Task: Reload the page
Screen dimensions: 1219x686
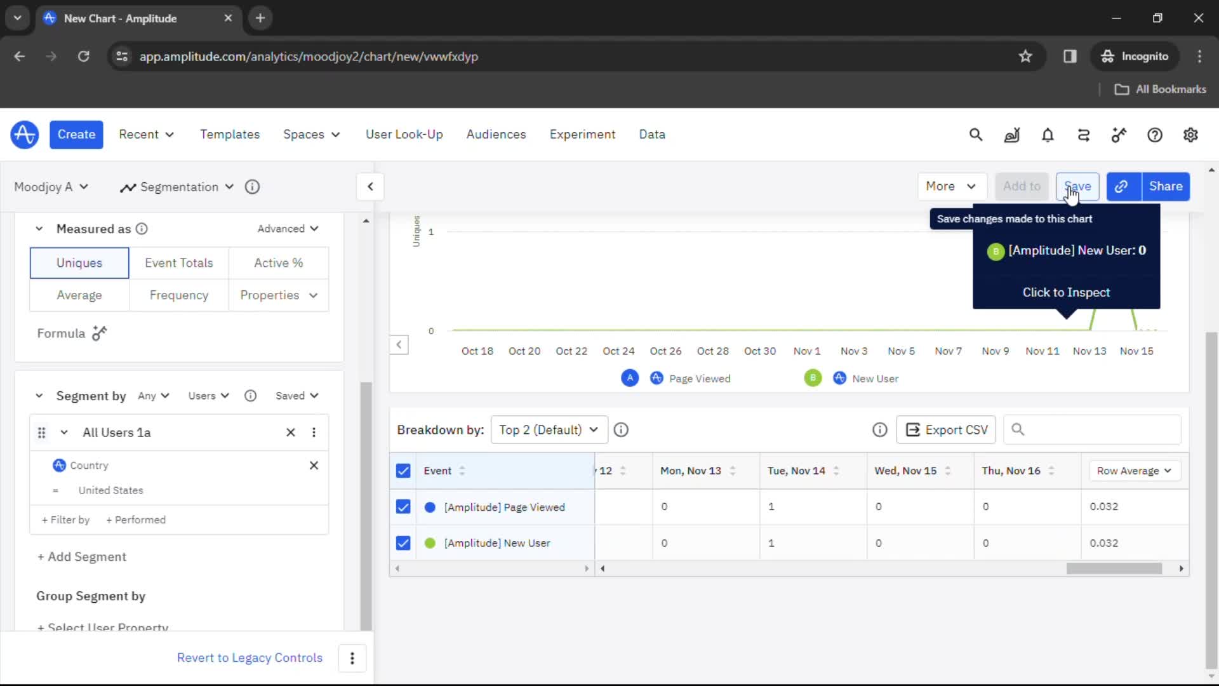Action: [83, 57]
